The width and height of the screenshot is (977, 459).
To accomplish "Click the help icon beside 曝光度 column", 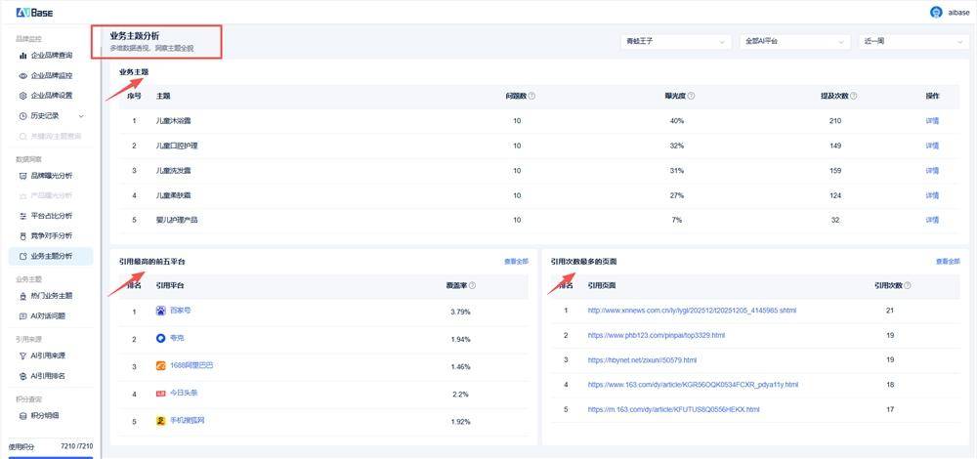I will pyautogui.click(x=692, y=96).
